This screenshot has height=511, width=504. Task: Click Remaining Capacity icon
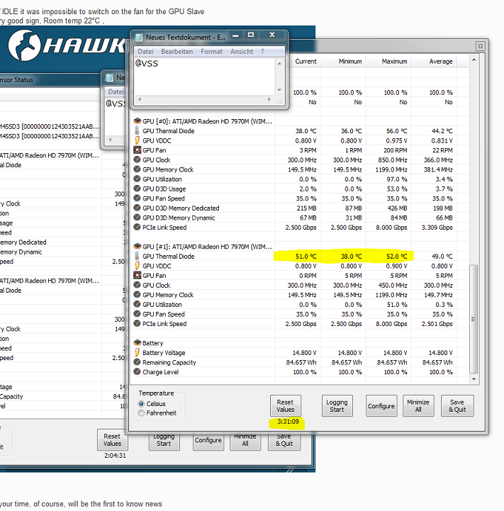[138, 362]
